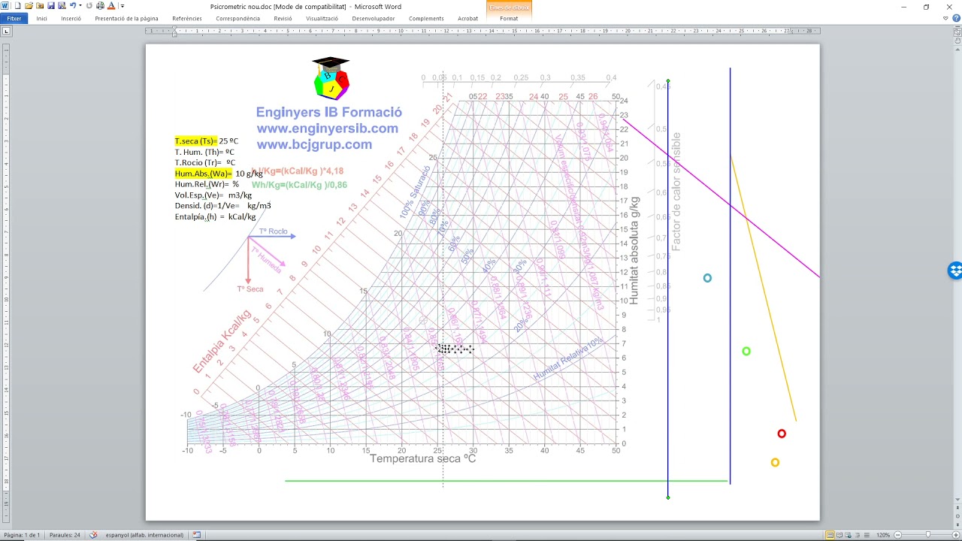Click the Vol.Esp.(Ve)= m3/kg line

coord(213,195)
